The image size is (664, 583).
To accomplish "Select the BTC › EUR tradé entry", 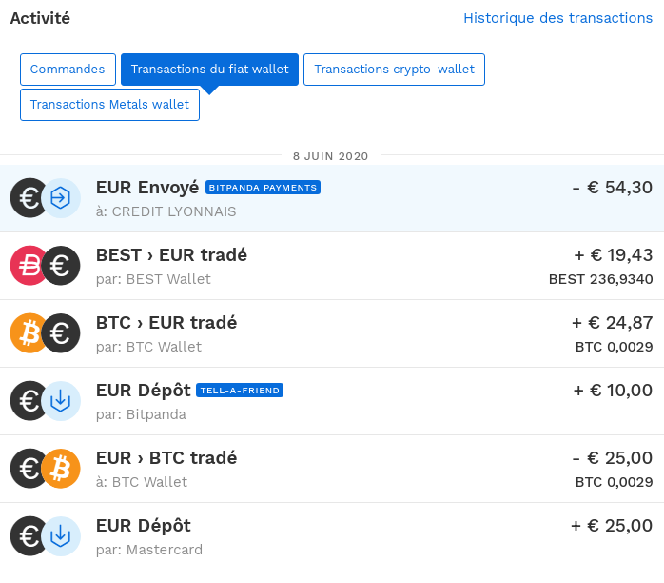I will click(332, 333).
